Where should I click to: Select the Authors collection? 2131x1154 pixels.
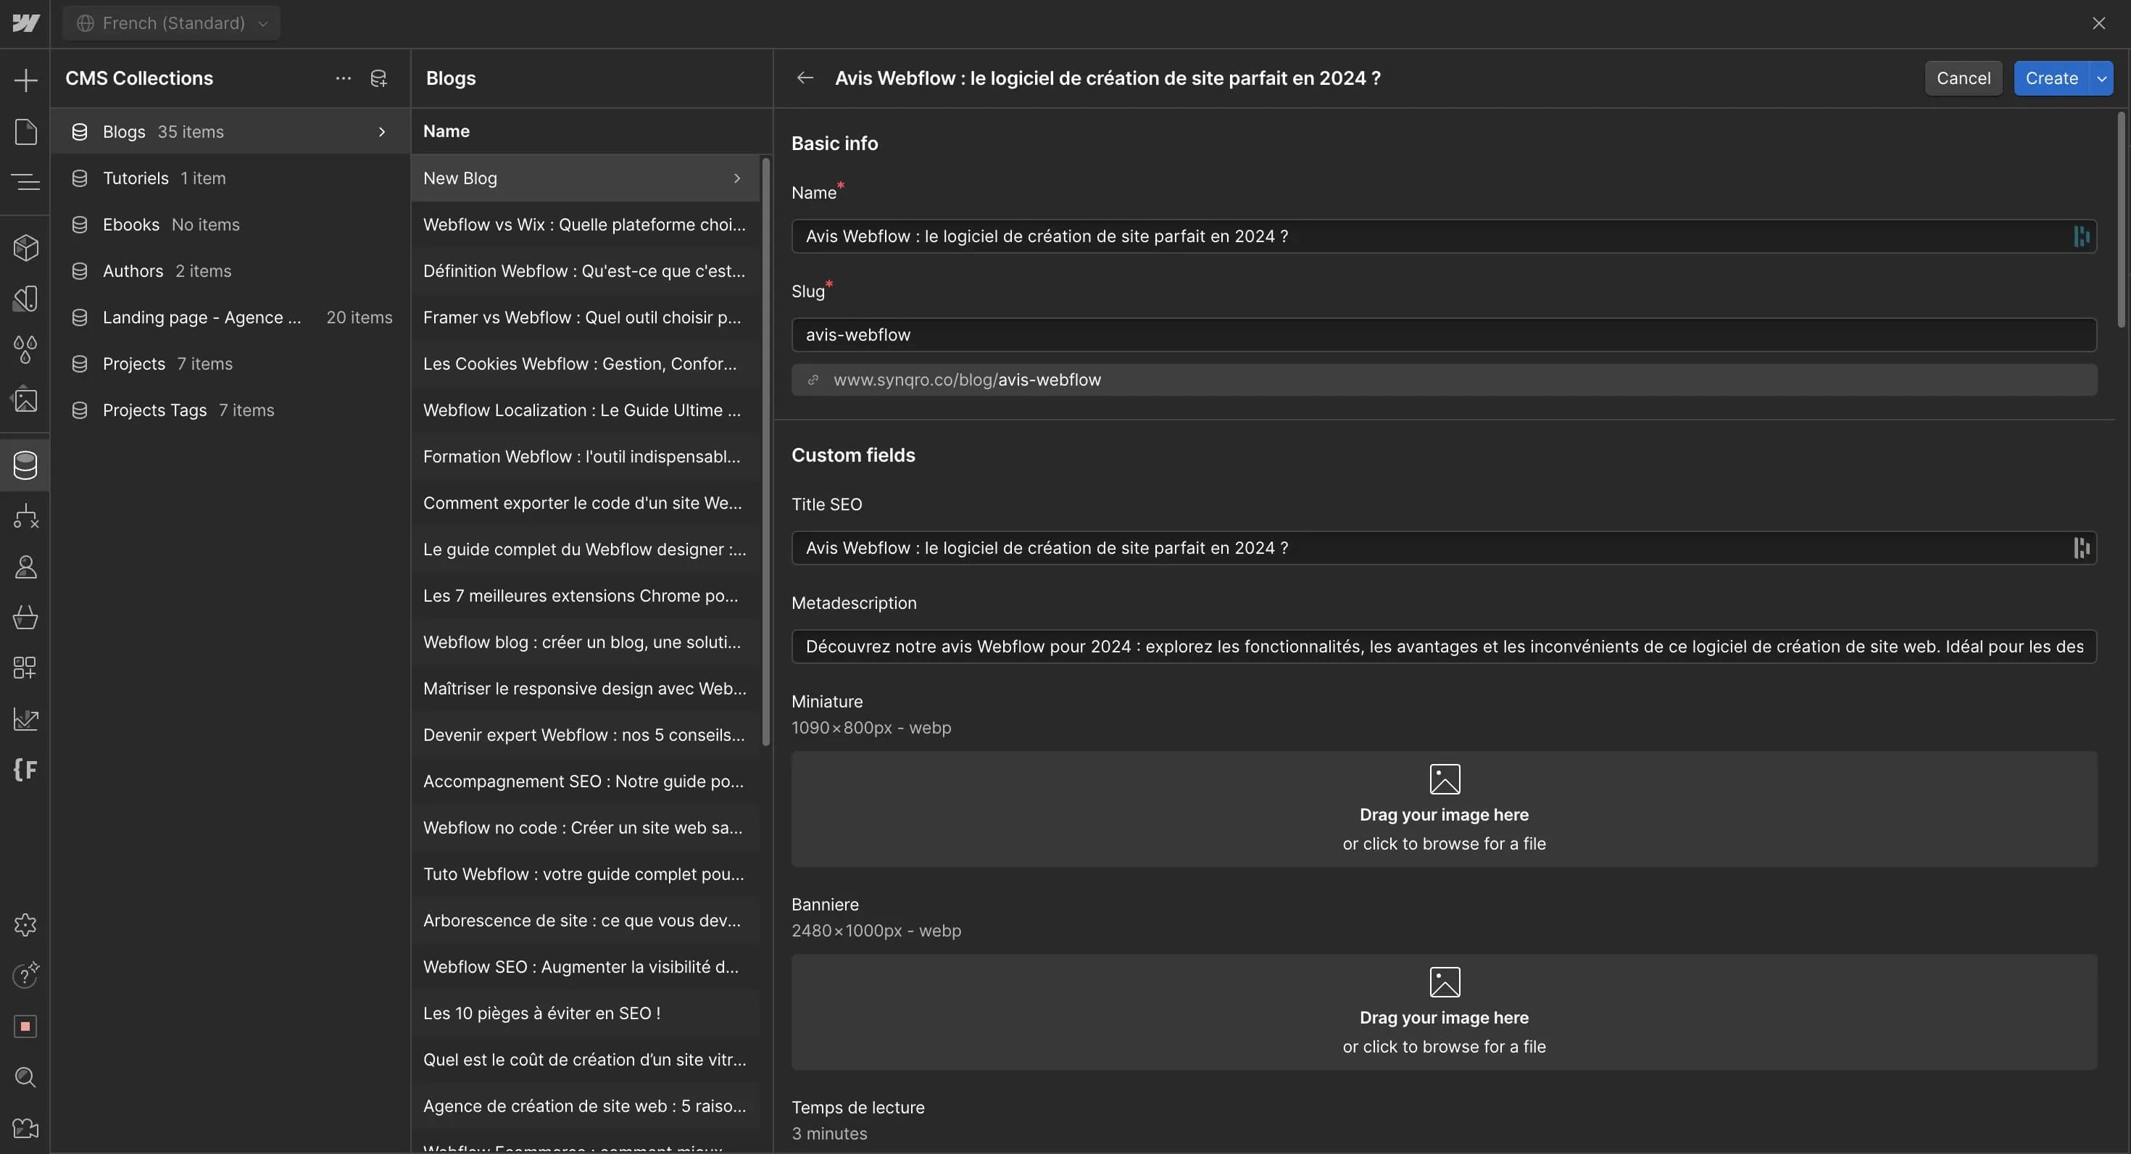pos(133,271)
